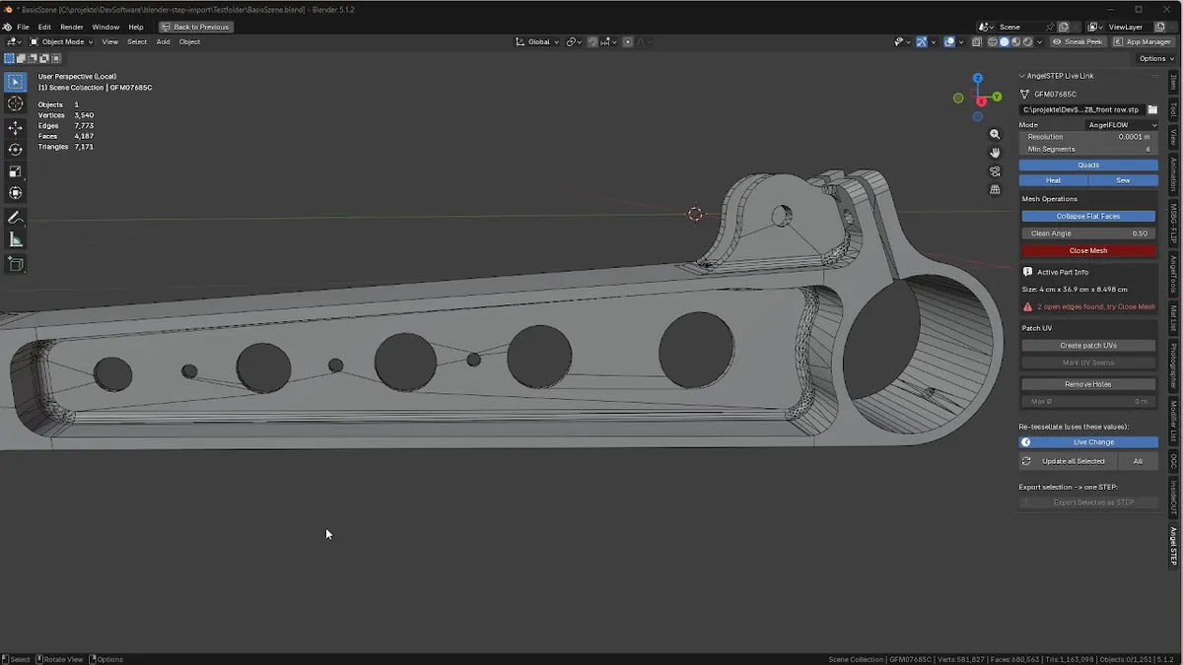The width and height of the screenshot is (1183, 665).
Task: Click the Heal button
Action: pos(1054,180)
